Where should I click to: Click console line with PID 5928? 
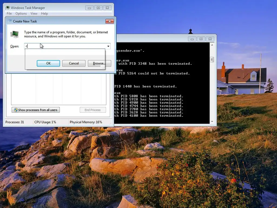pyautogui.click(x=149, y=99)
